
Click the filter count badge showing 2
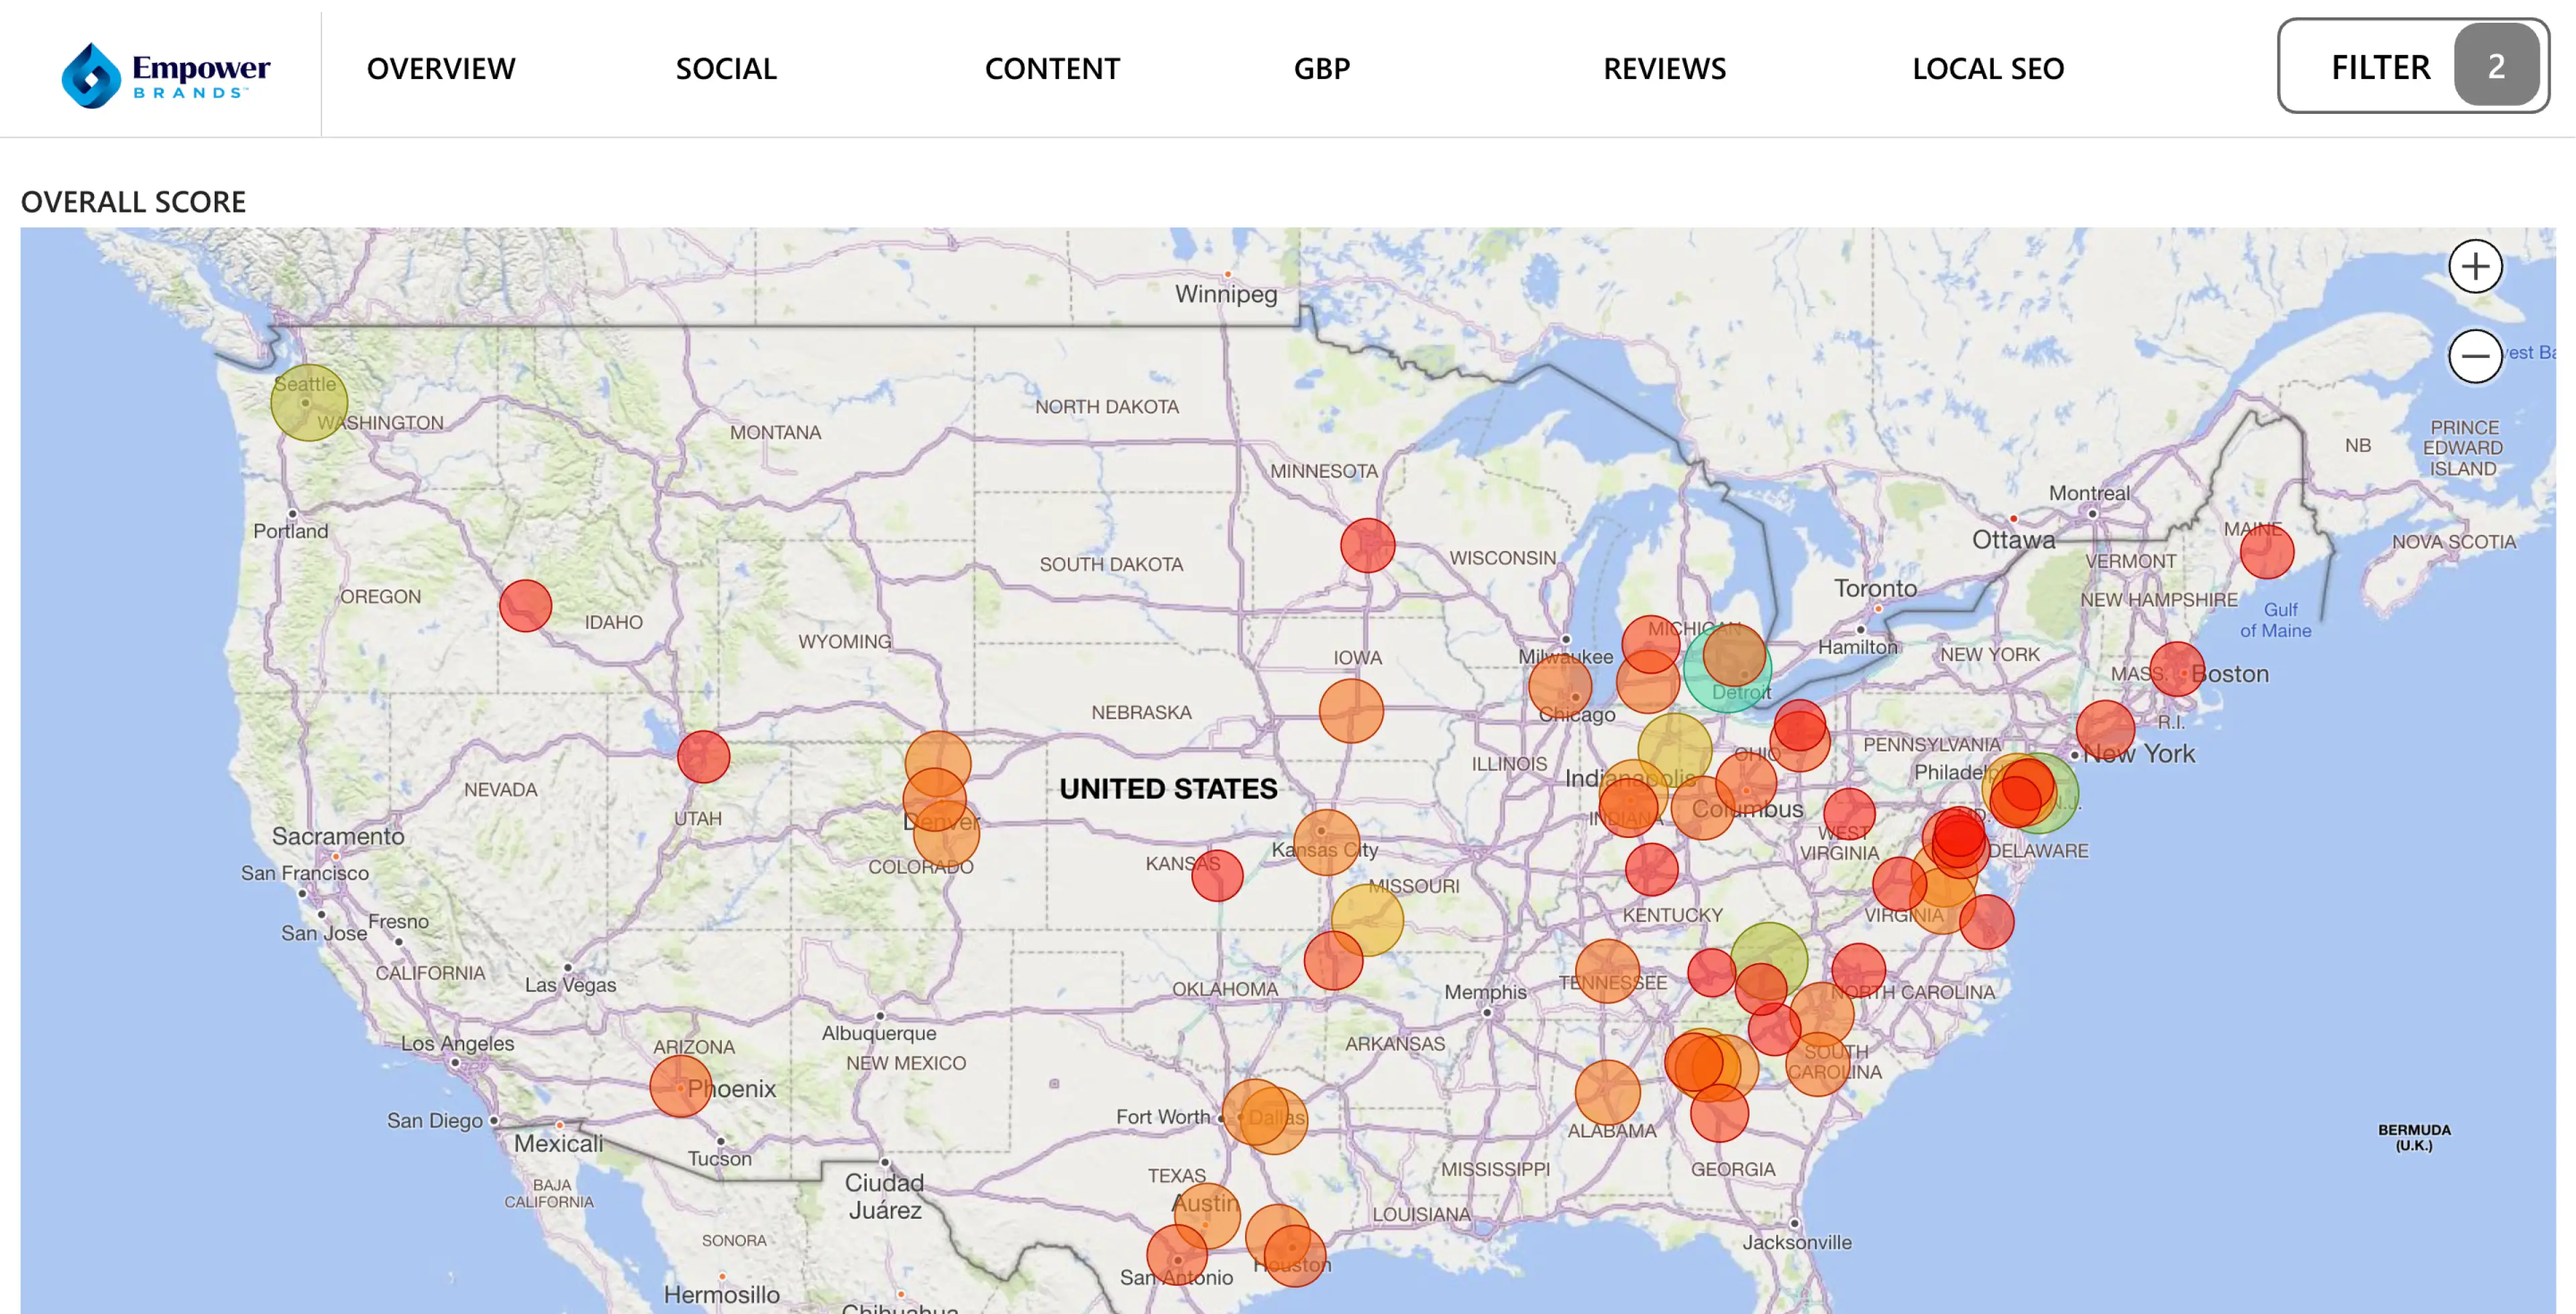pos(2496,66)
